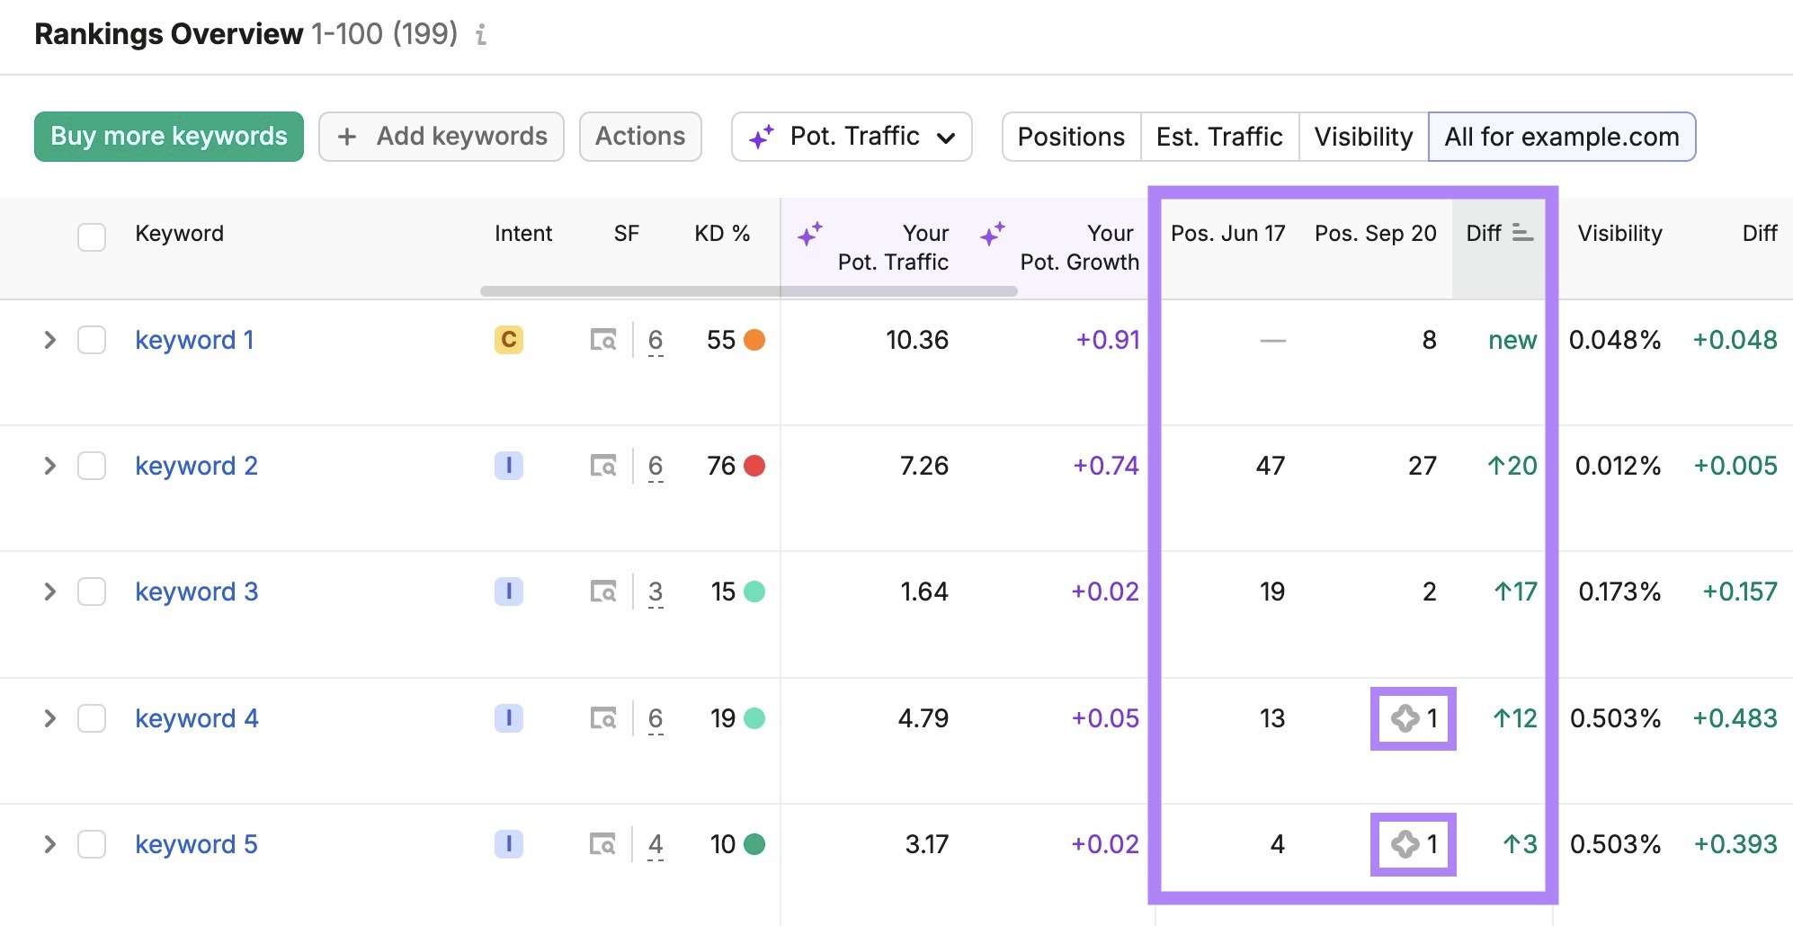Click the dark green KD dot for keyword 5
The image size is (1793, 926).
[x=754, y=844]
